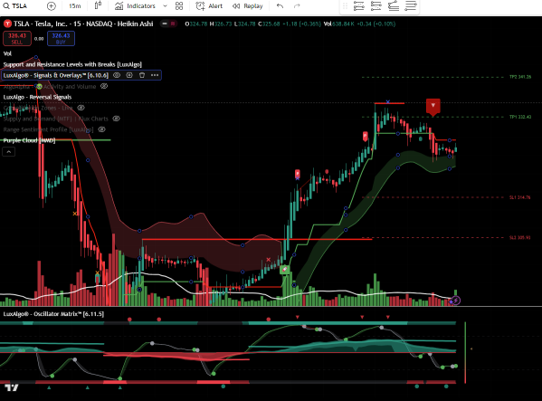Click the purple lightning bolt icon
The width and height of the screenshot is (542, 401).
click(456, 301)
